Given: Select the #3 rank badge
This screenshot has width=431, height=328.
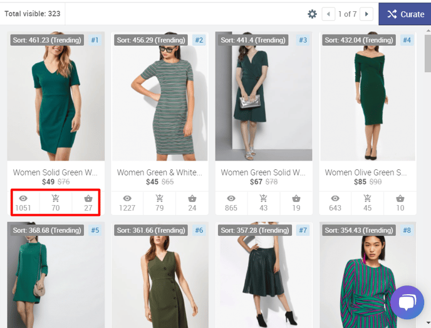Looking at the screenshot, I should coord(303,40).
